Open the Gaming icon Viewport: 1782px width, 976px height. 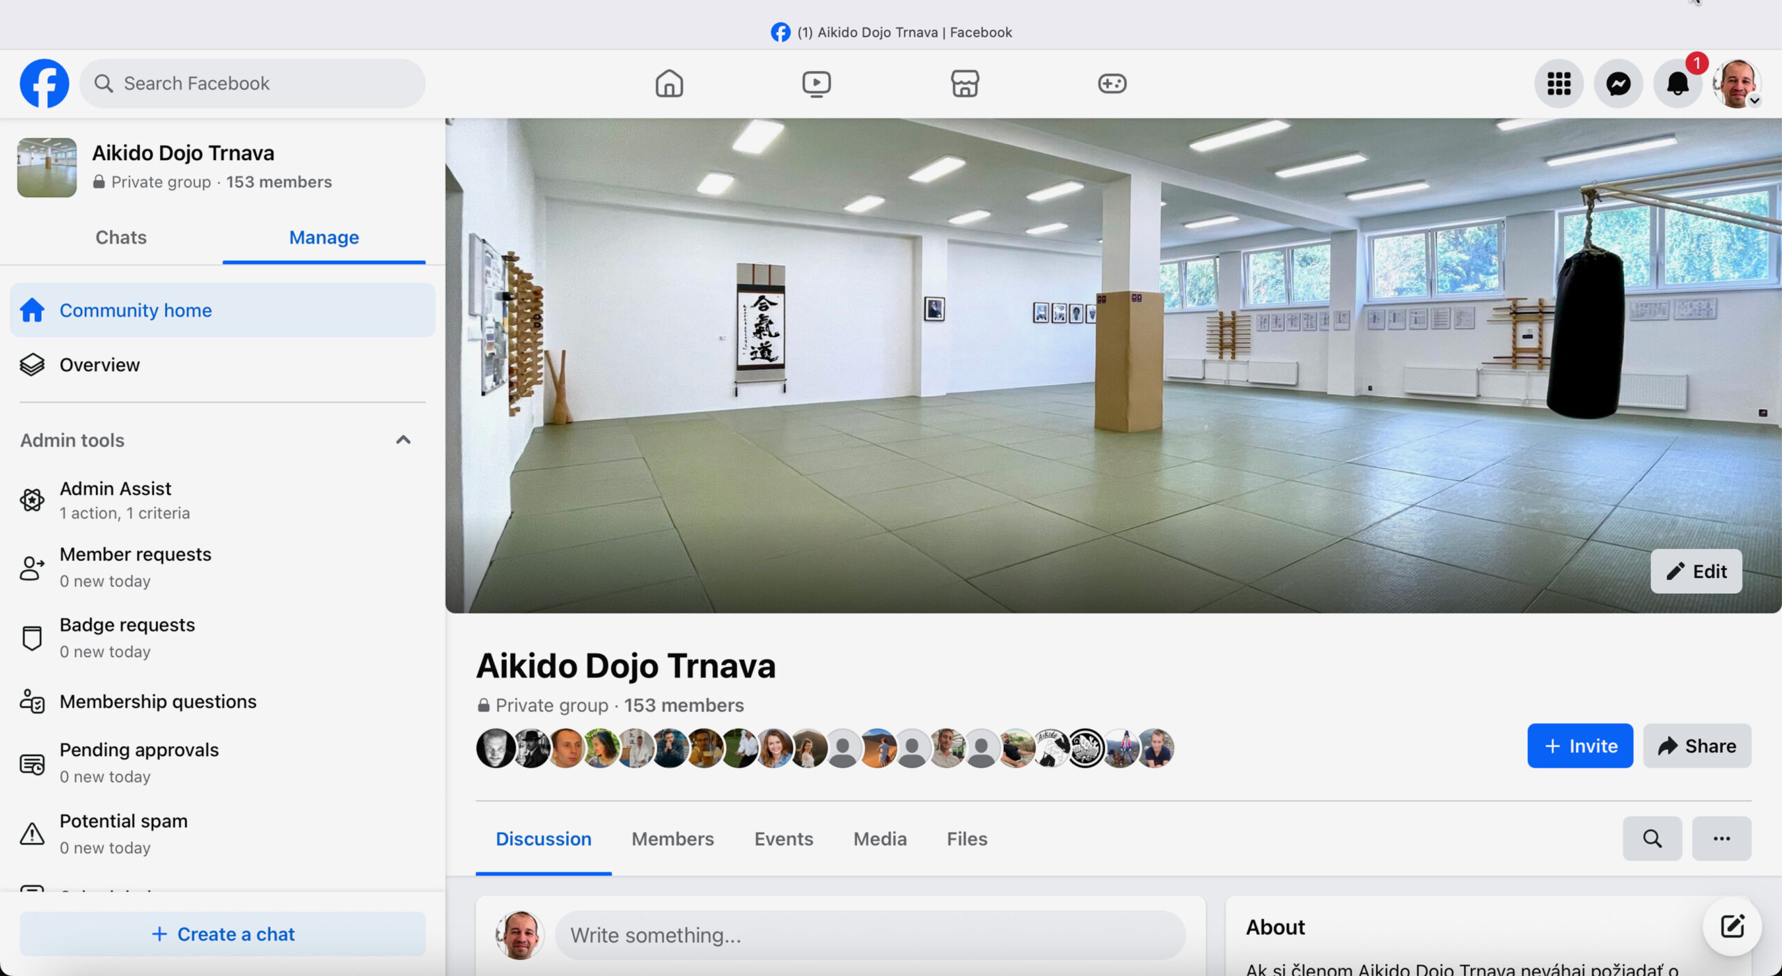click(x=1112, y=84)
